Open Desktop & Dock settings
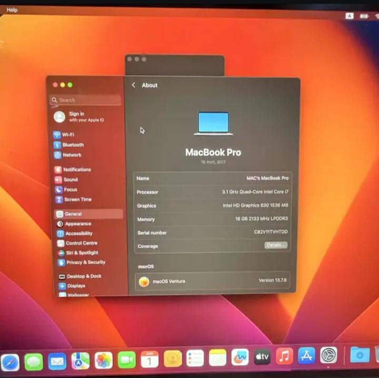The image size is (379, 378). pyautogui.click(x=80, y=276)
